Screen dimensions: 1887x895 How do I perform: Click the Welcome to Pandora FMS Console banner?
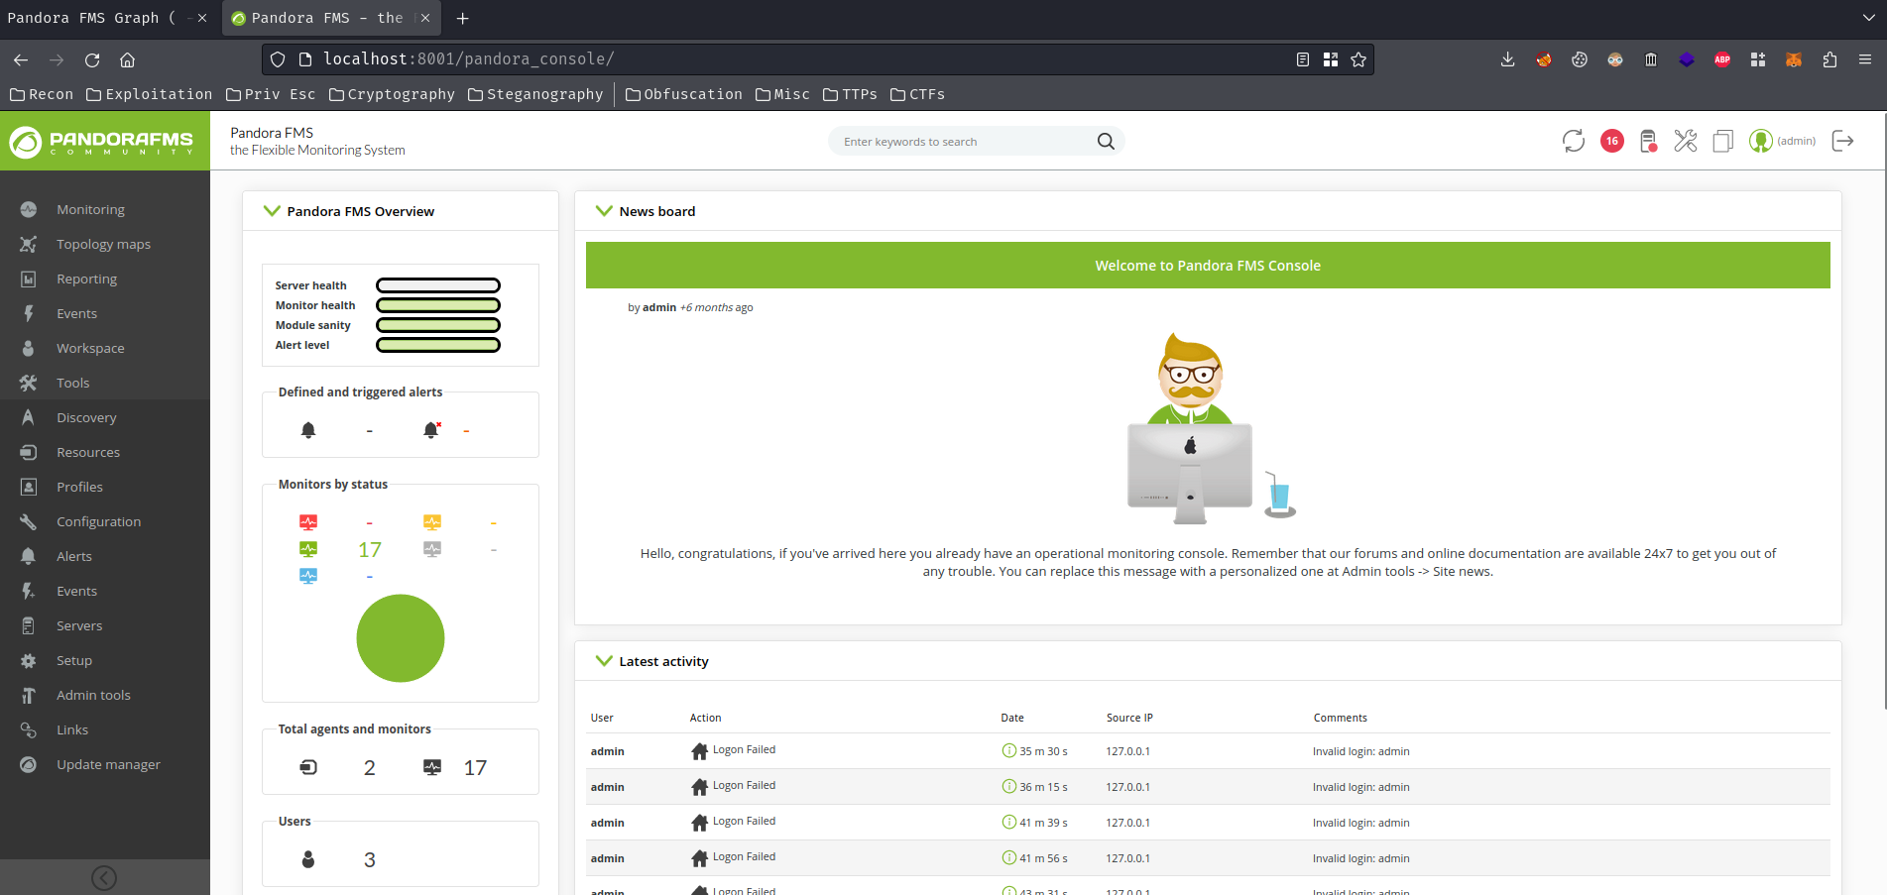point(1208,266)
